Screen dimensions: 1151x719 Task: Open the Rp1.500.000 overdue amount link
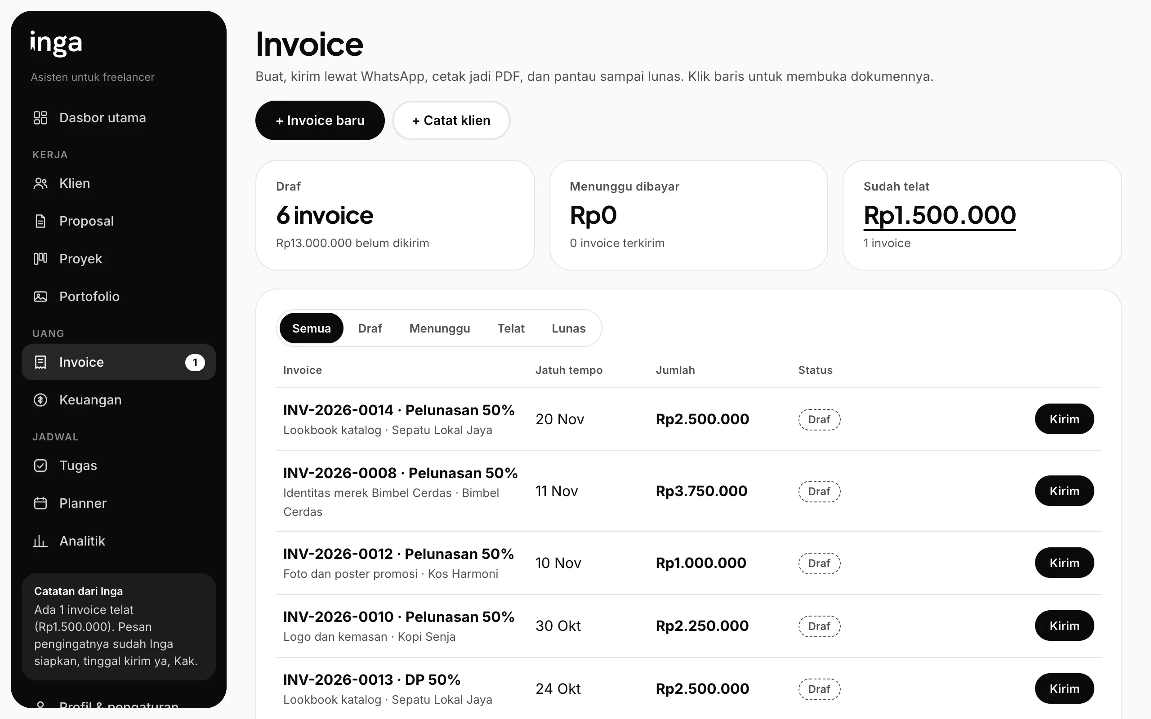click(x=939, y=215)
